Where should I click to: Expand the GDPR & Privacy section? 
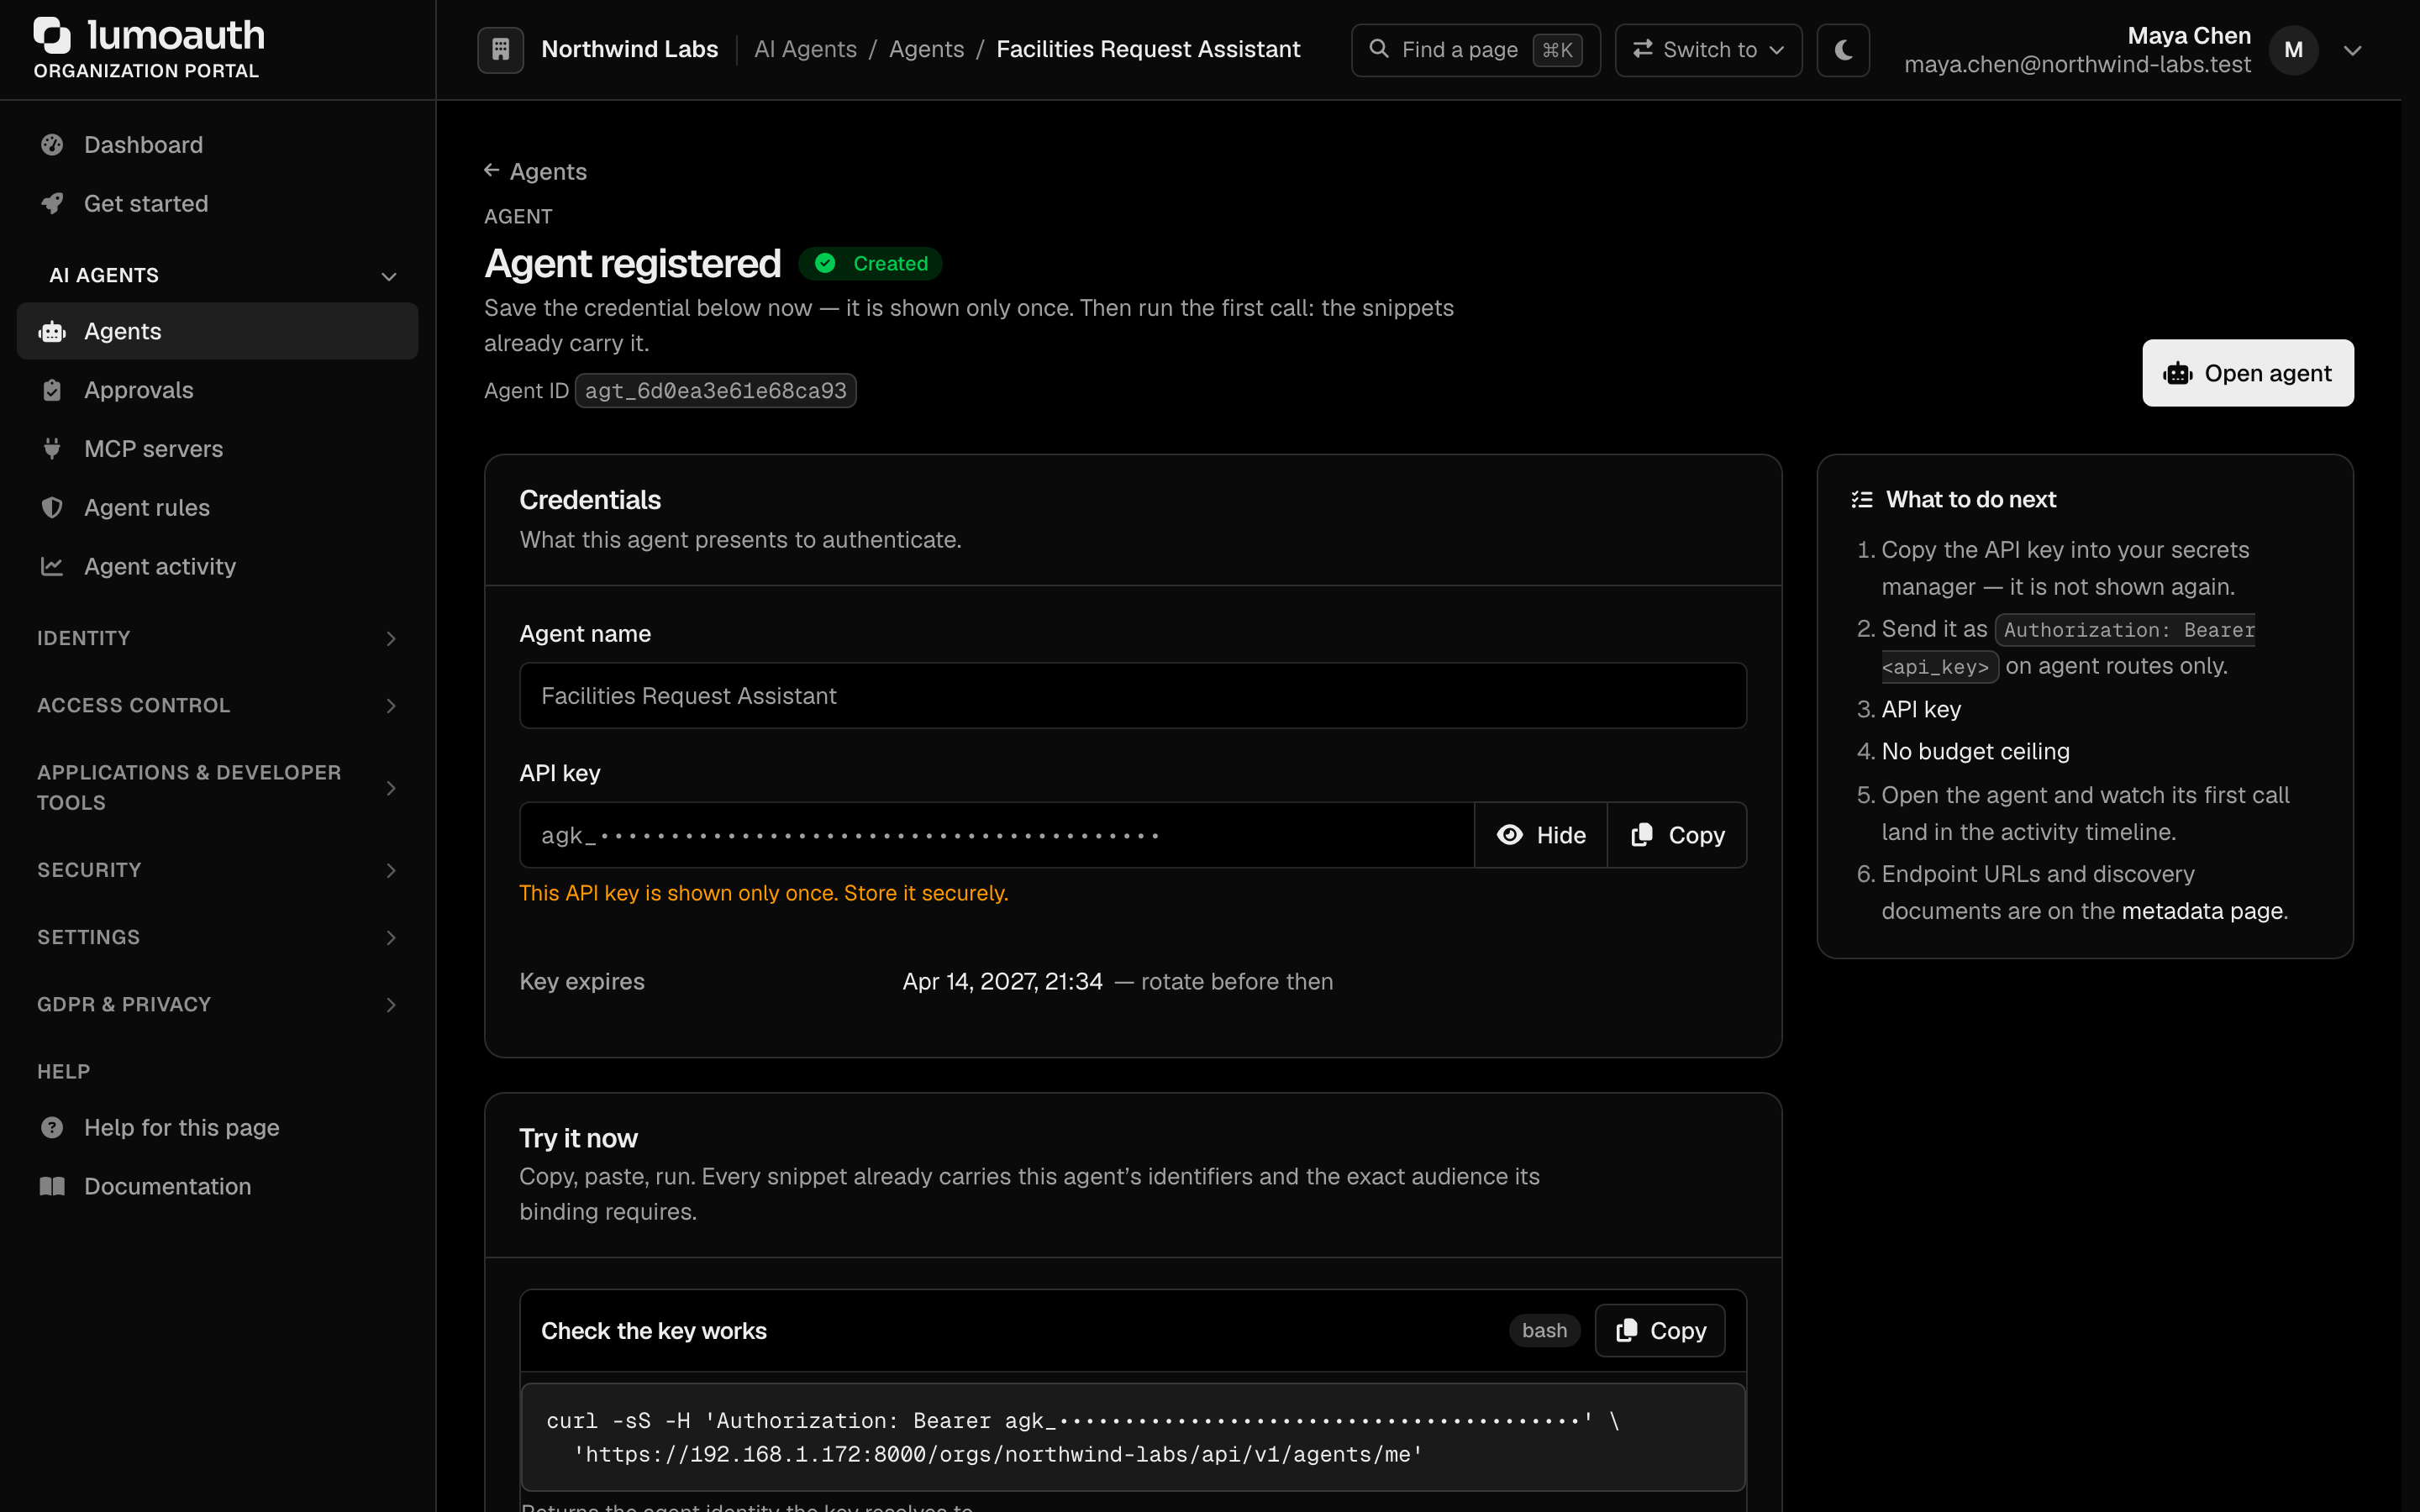[217, 1004]
